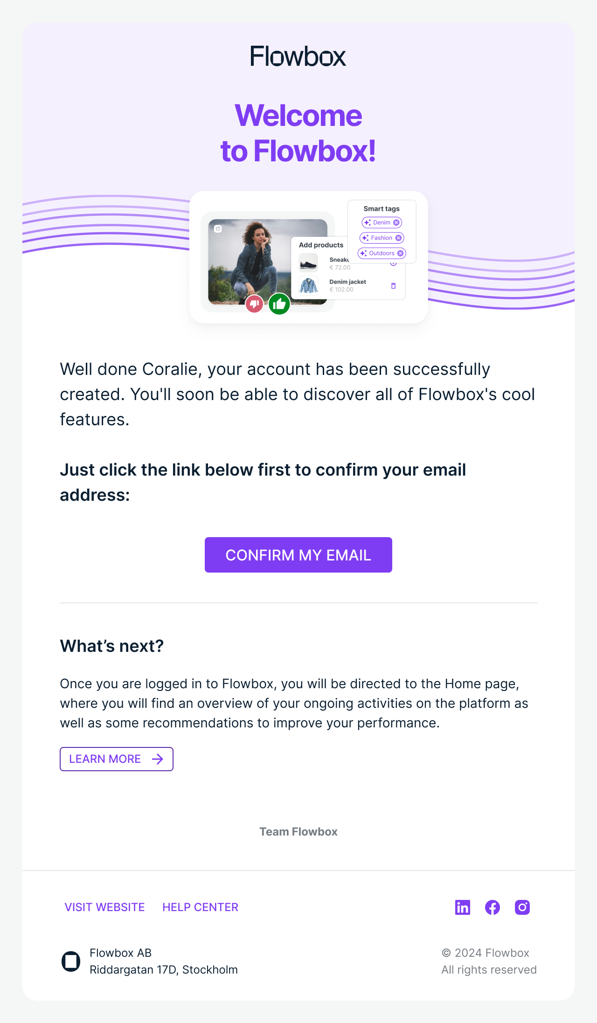Click the Flowbox square logo beside the address
The width and height of the screenshot is (597, 1023).
(71, 961)
